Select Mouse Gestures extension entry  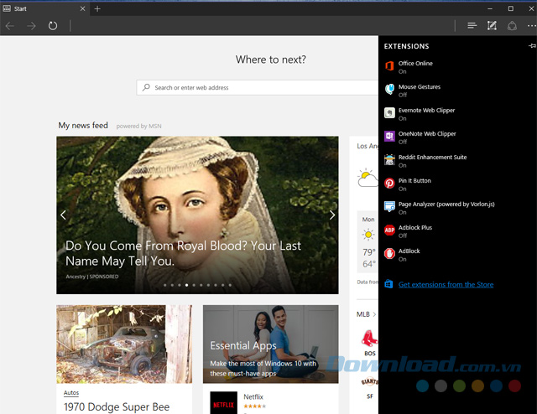tap(420, 90)
